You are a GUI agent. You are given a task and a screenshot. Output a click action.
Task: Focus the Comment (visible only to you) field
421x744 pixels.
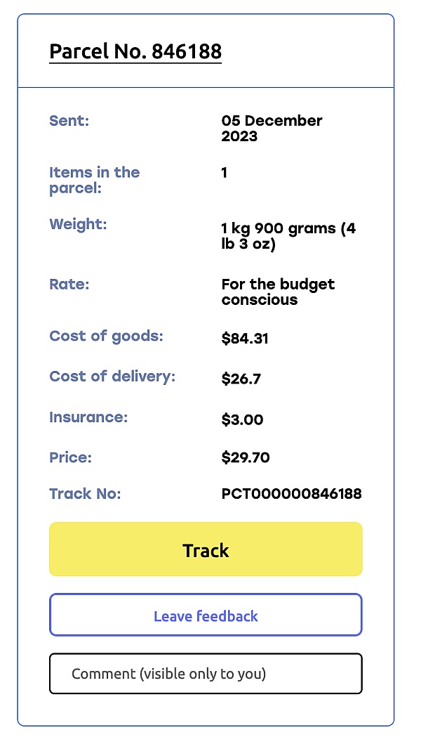(x=206, y=674)
